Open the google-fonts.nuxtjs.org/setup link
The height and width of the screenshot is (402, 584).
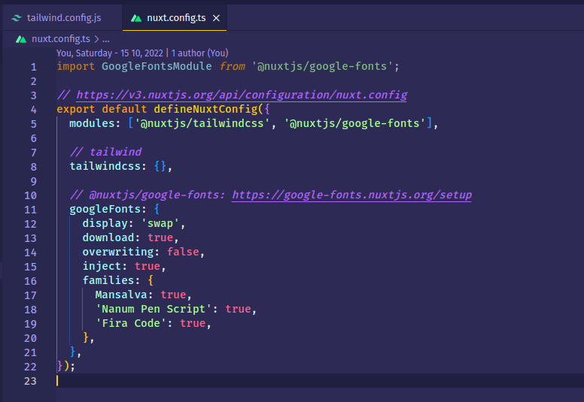click(351, 195)
